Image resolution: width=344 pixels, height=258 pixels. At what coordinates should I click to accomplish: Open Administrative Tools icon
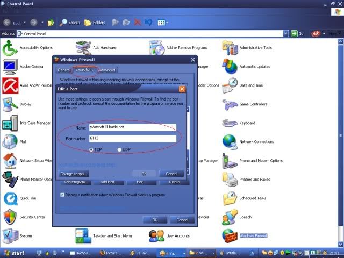[230, 48]
